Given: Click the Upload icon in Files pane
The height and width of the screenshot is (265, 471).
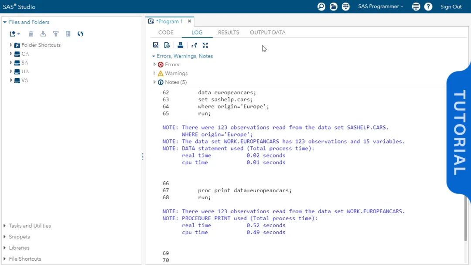Looking at the screenshot, I should (55, 34).
